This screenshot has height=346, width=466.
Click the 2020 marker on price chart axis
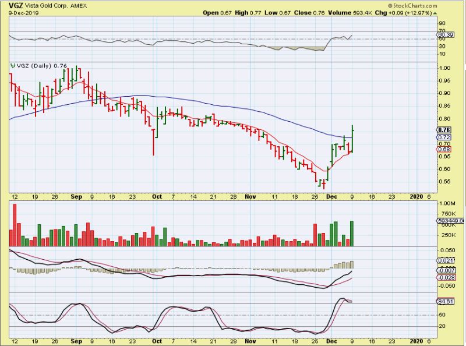[415, 197]
